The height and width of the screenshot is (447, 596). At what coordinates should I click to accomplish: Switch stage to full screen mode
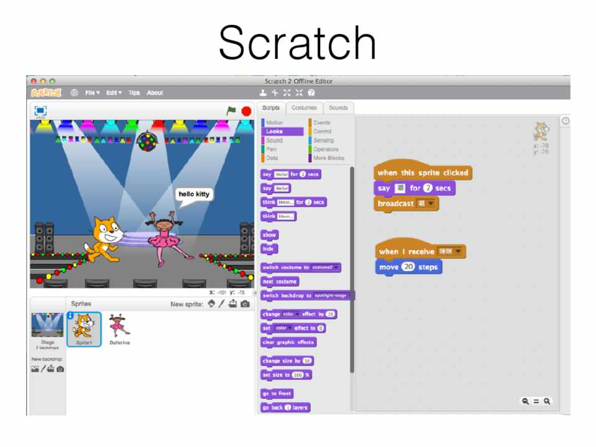click(40, 111)
